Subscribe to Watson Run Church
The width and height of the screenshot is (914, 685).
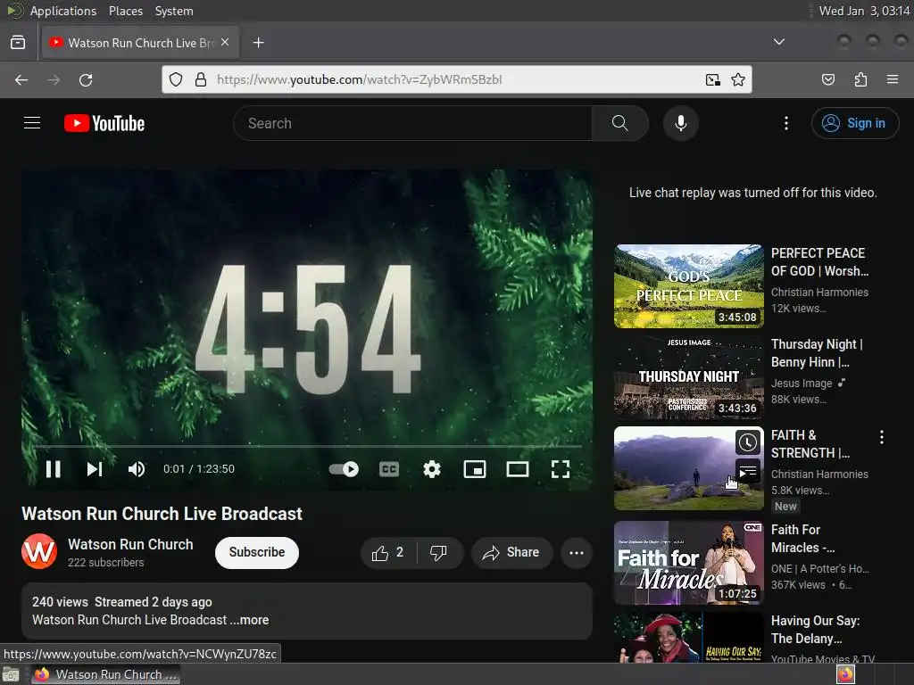(257, 552)
